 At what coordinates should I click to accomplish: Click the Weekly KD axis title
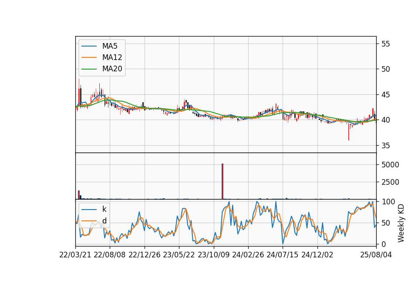point(401,223)
